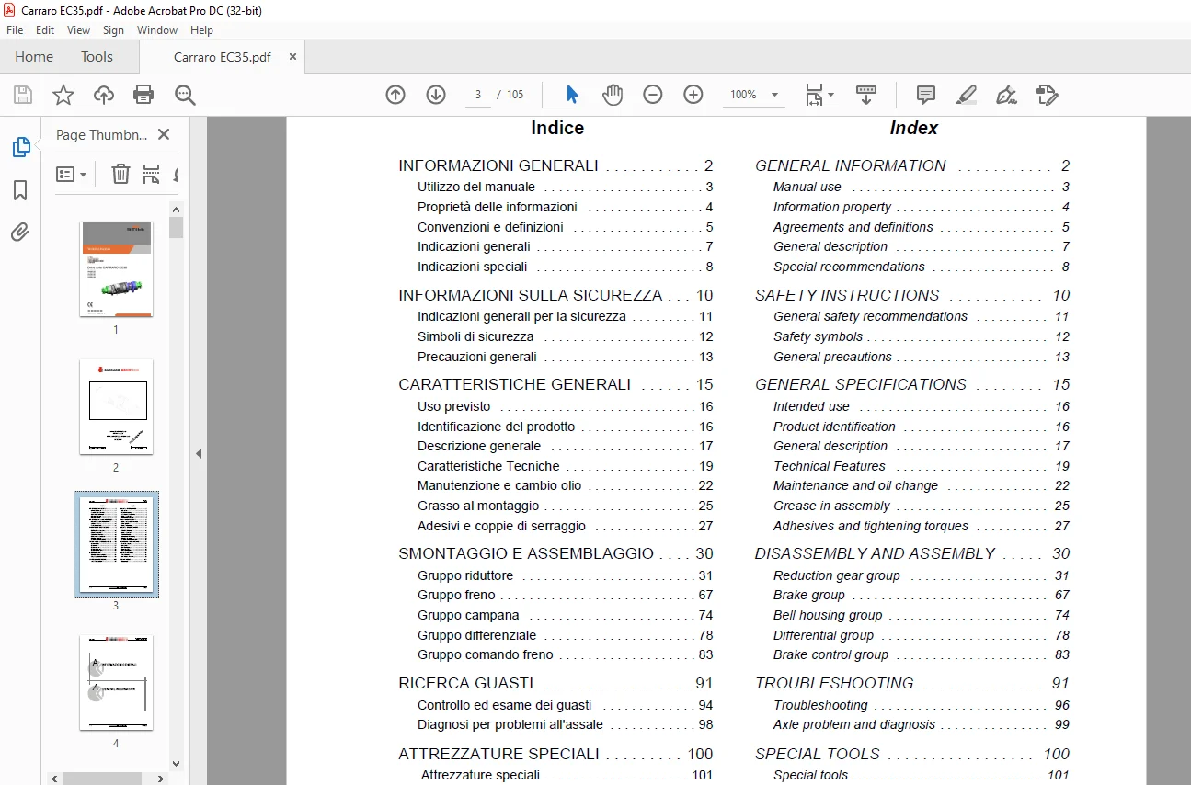Image resolution: width=1191 pixels, height=785 pixels.
Task: Open the Bookmarks side panel icon
Action: [x=20, y=190]
